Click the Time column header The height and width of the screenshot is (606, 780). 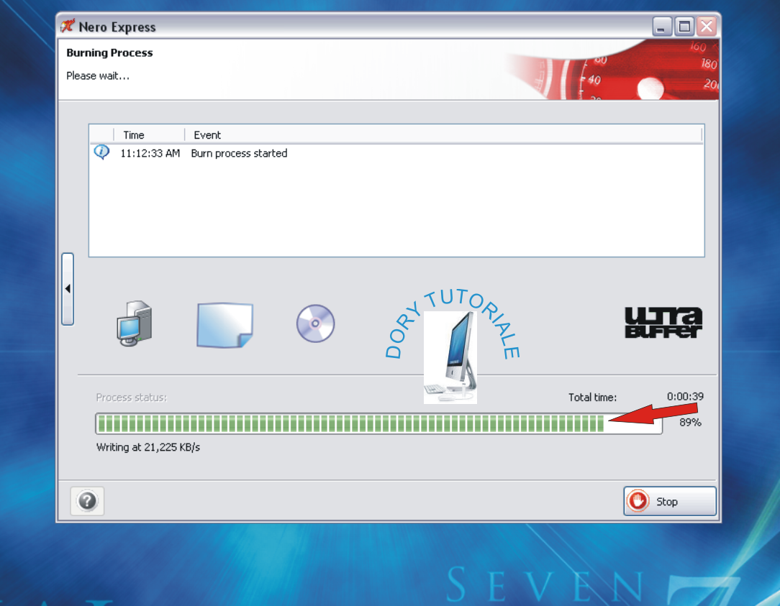point(149,134)
